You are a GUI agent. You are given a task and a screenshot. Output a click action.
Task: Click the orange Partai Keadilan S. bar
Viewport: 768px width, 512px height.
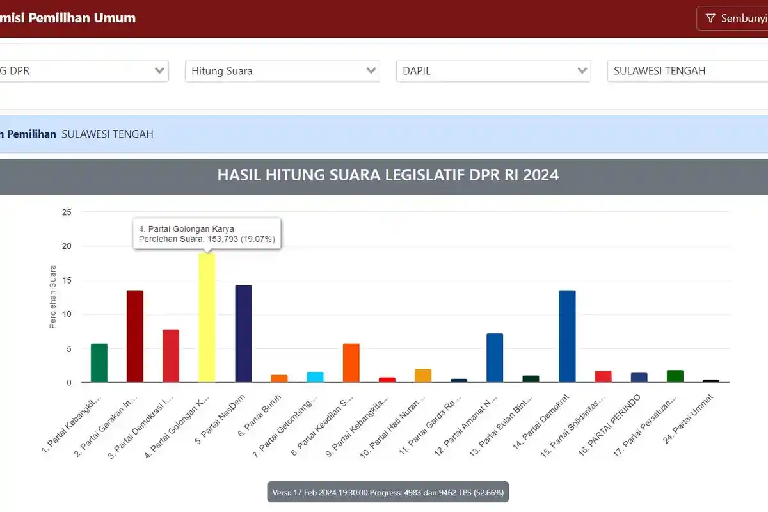point(349,362)
